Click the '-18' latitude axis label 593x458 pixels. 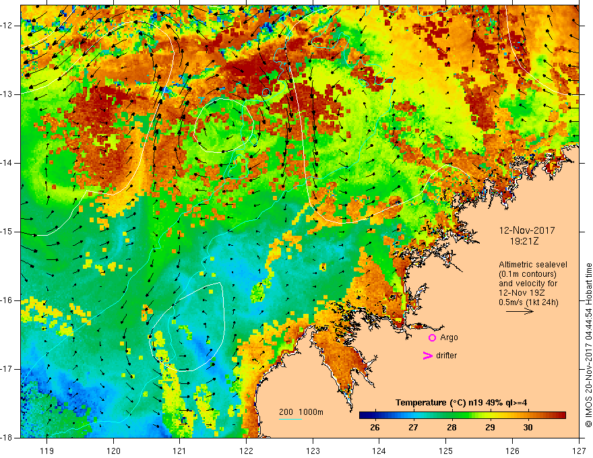click(x=7, y=438)
